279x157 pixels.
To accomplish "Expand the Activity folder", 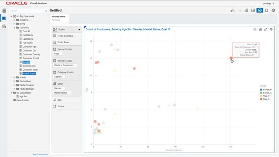I will (x=14, y=77).
